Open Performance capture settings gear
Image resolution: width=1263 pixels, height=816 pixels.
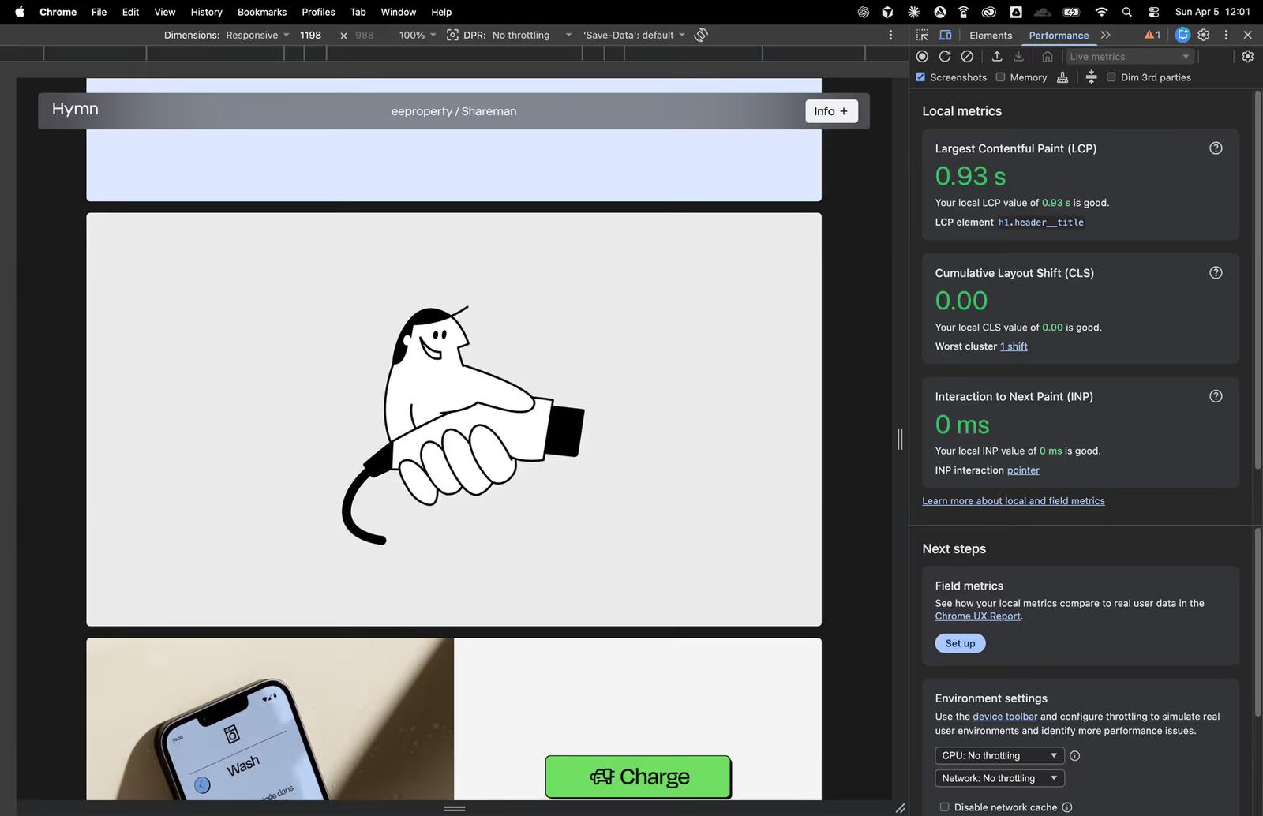pos(1247,56)
